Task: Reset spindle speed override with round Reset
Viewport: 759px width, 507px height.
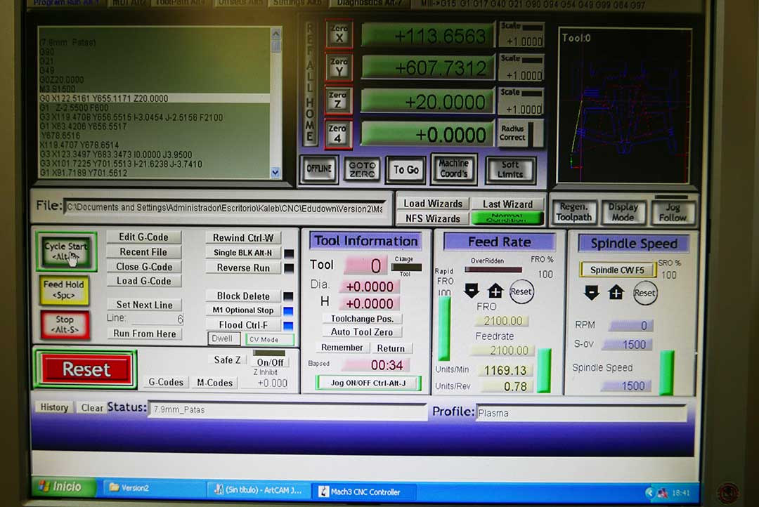Action: pos(644,293)
